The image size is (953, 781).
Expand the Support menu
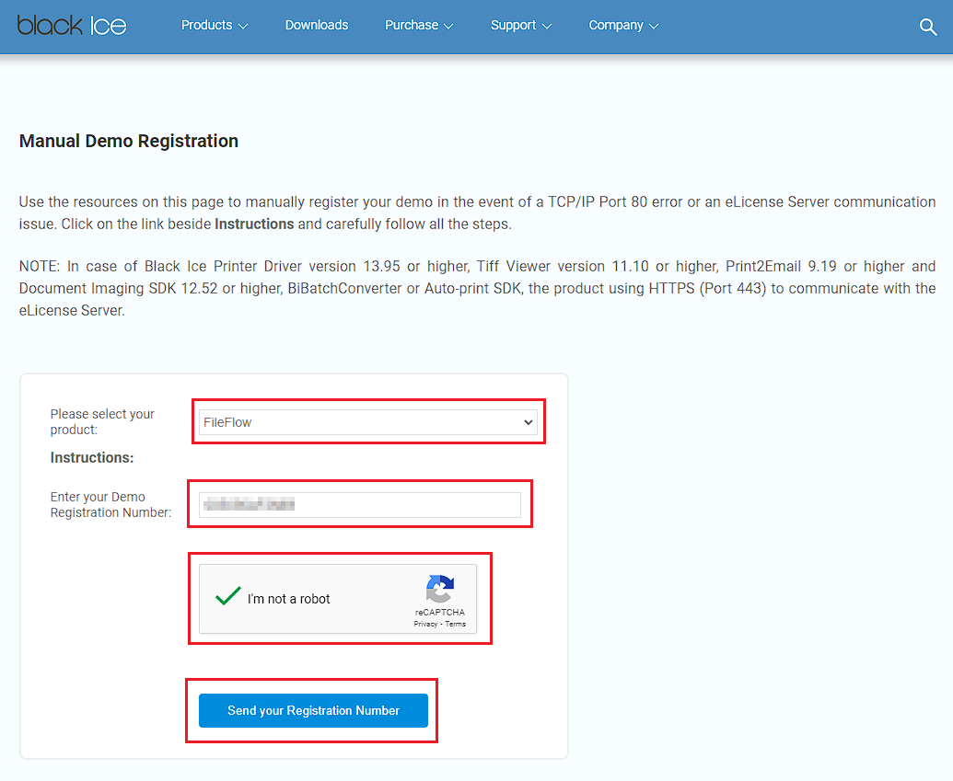[521, 25]
